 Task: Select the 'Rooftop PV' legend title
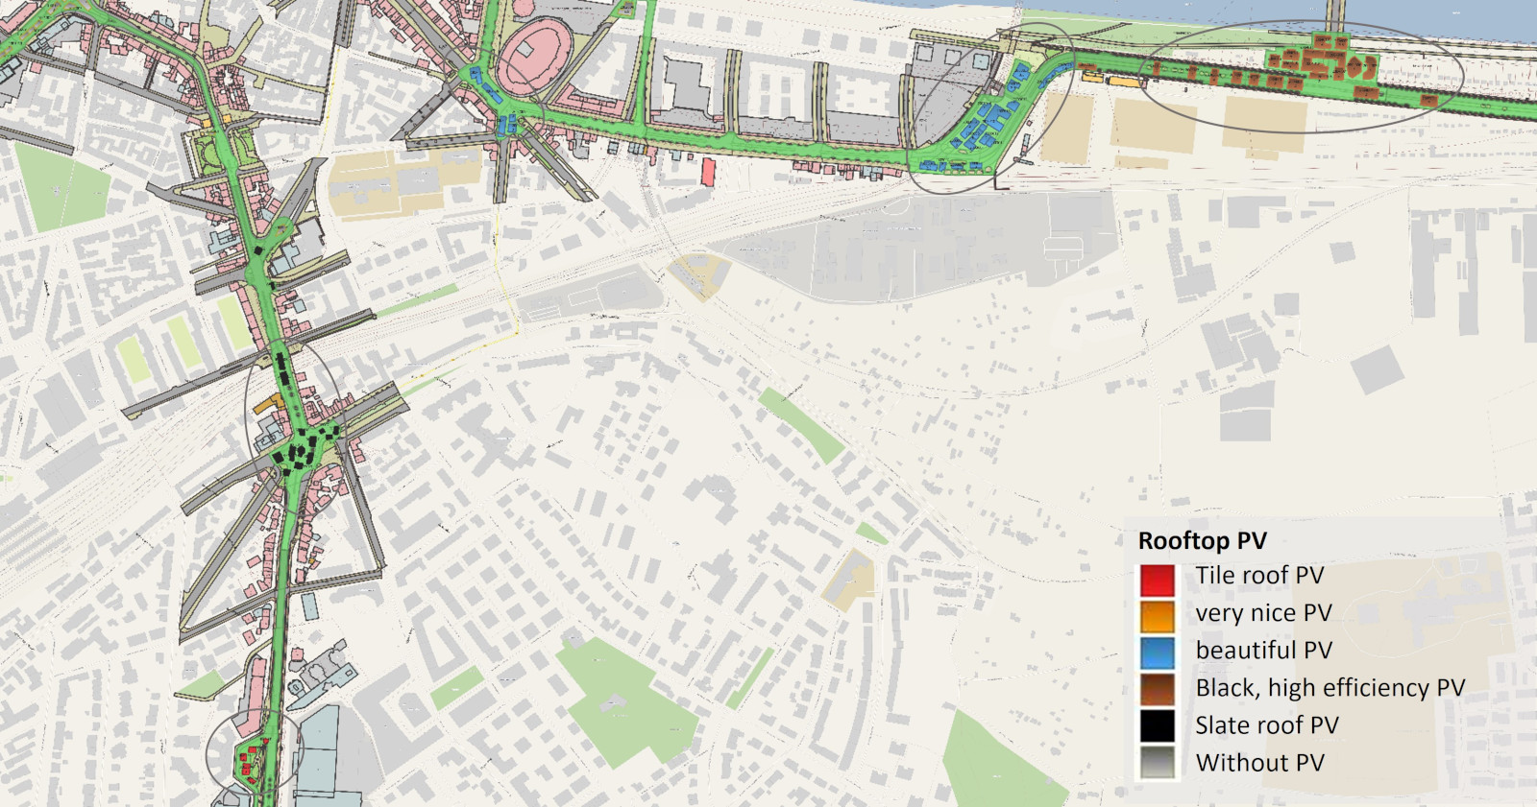tap(1202, 541)
